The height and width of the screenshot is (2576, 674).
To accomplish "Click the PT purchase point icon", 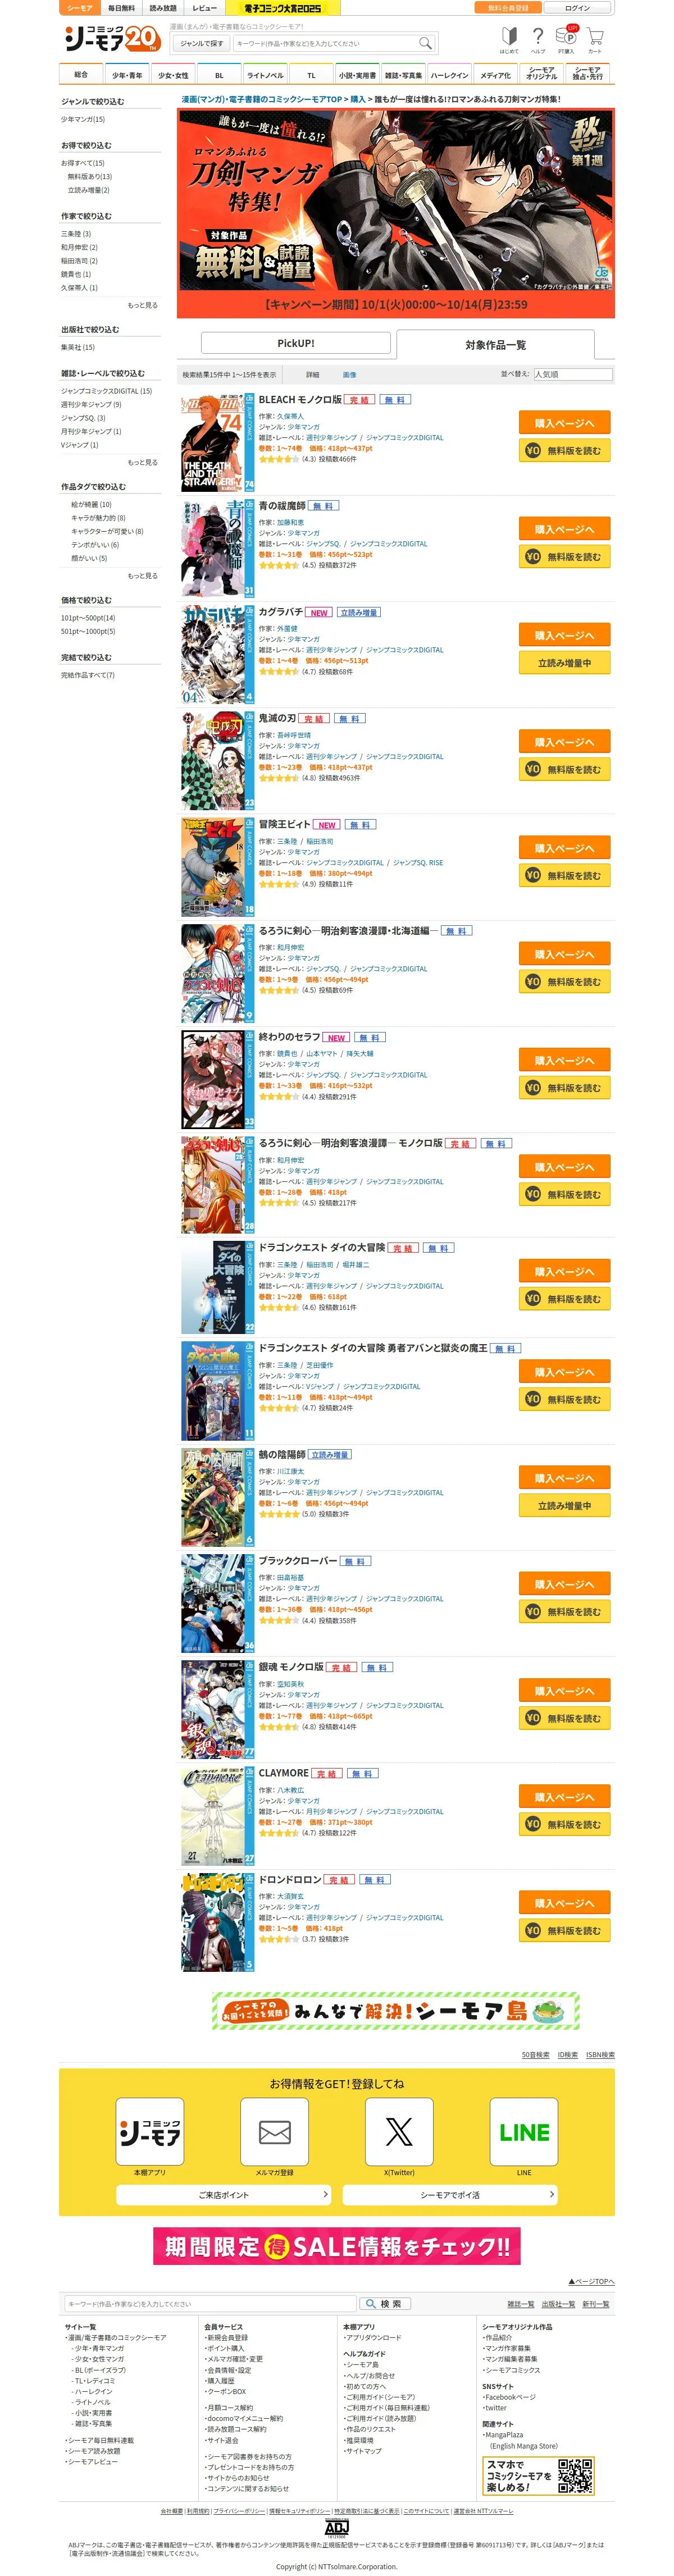I will 566,39.
